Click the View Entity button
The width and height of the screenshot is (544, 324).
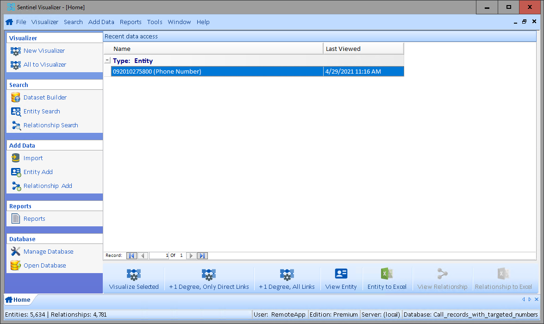[341, 280]
